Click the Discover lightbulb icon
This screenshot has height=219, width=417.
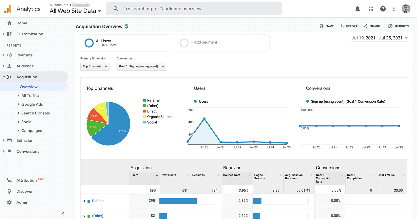pos(9,191)
